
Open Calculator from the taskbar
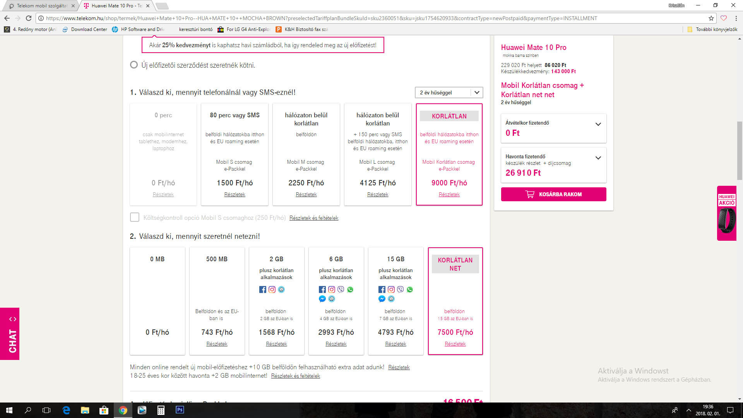pos(161,410)
